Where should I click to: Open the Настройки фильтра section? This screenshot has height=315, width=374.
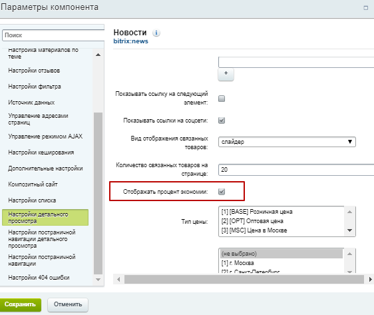tap(35, 87)
